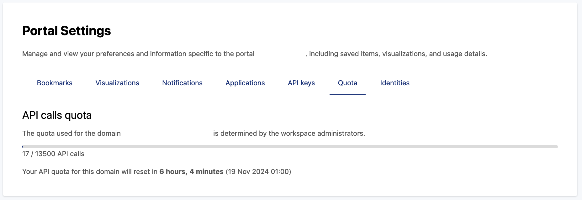The width and height of the screenshot is (582, 200).
Task: Select the Applications tab
Action: pyautogui.click(x=245, y=83)
